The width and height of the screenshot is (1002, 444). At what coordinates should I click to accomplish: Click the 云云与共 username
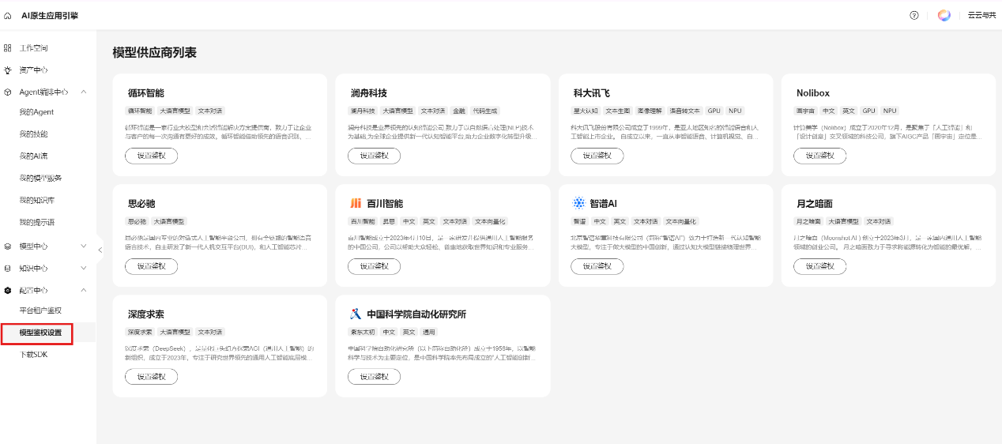pos(981,16)
